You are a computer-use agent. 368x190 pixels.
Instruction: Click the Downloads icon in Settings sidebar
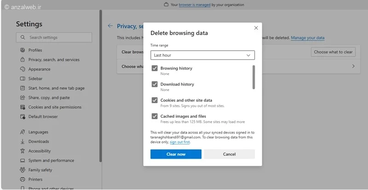pos(23,142)
